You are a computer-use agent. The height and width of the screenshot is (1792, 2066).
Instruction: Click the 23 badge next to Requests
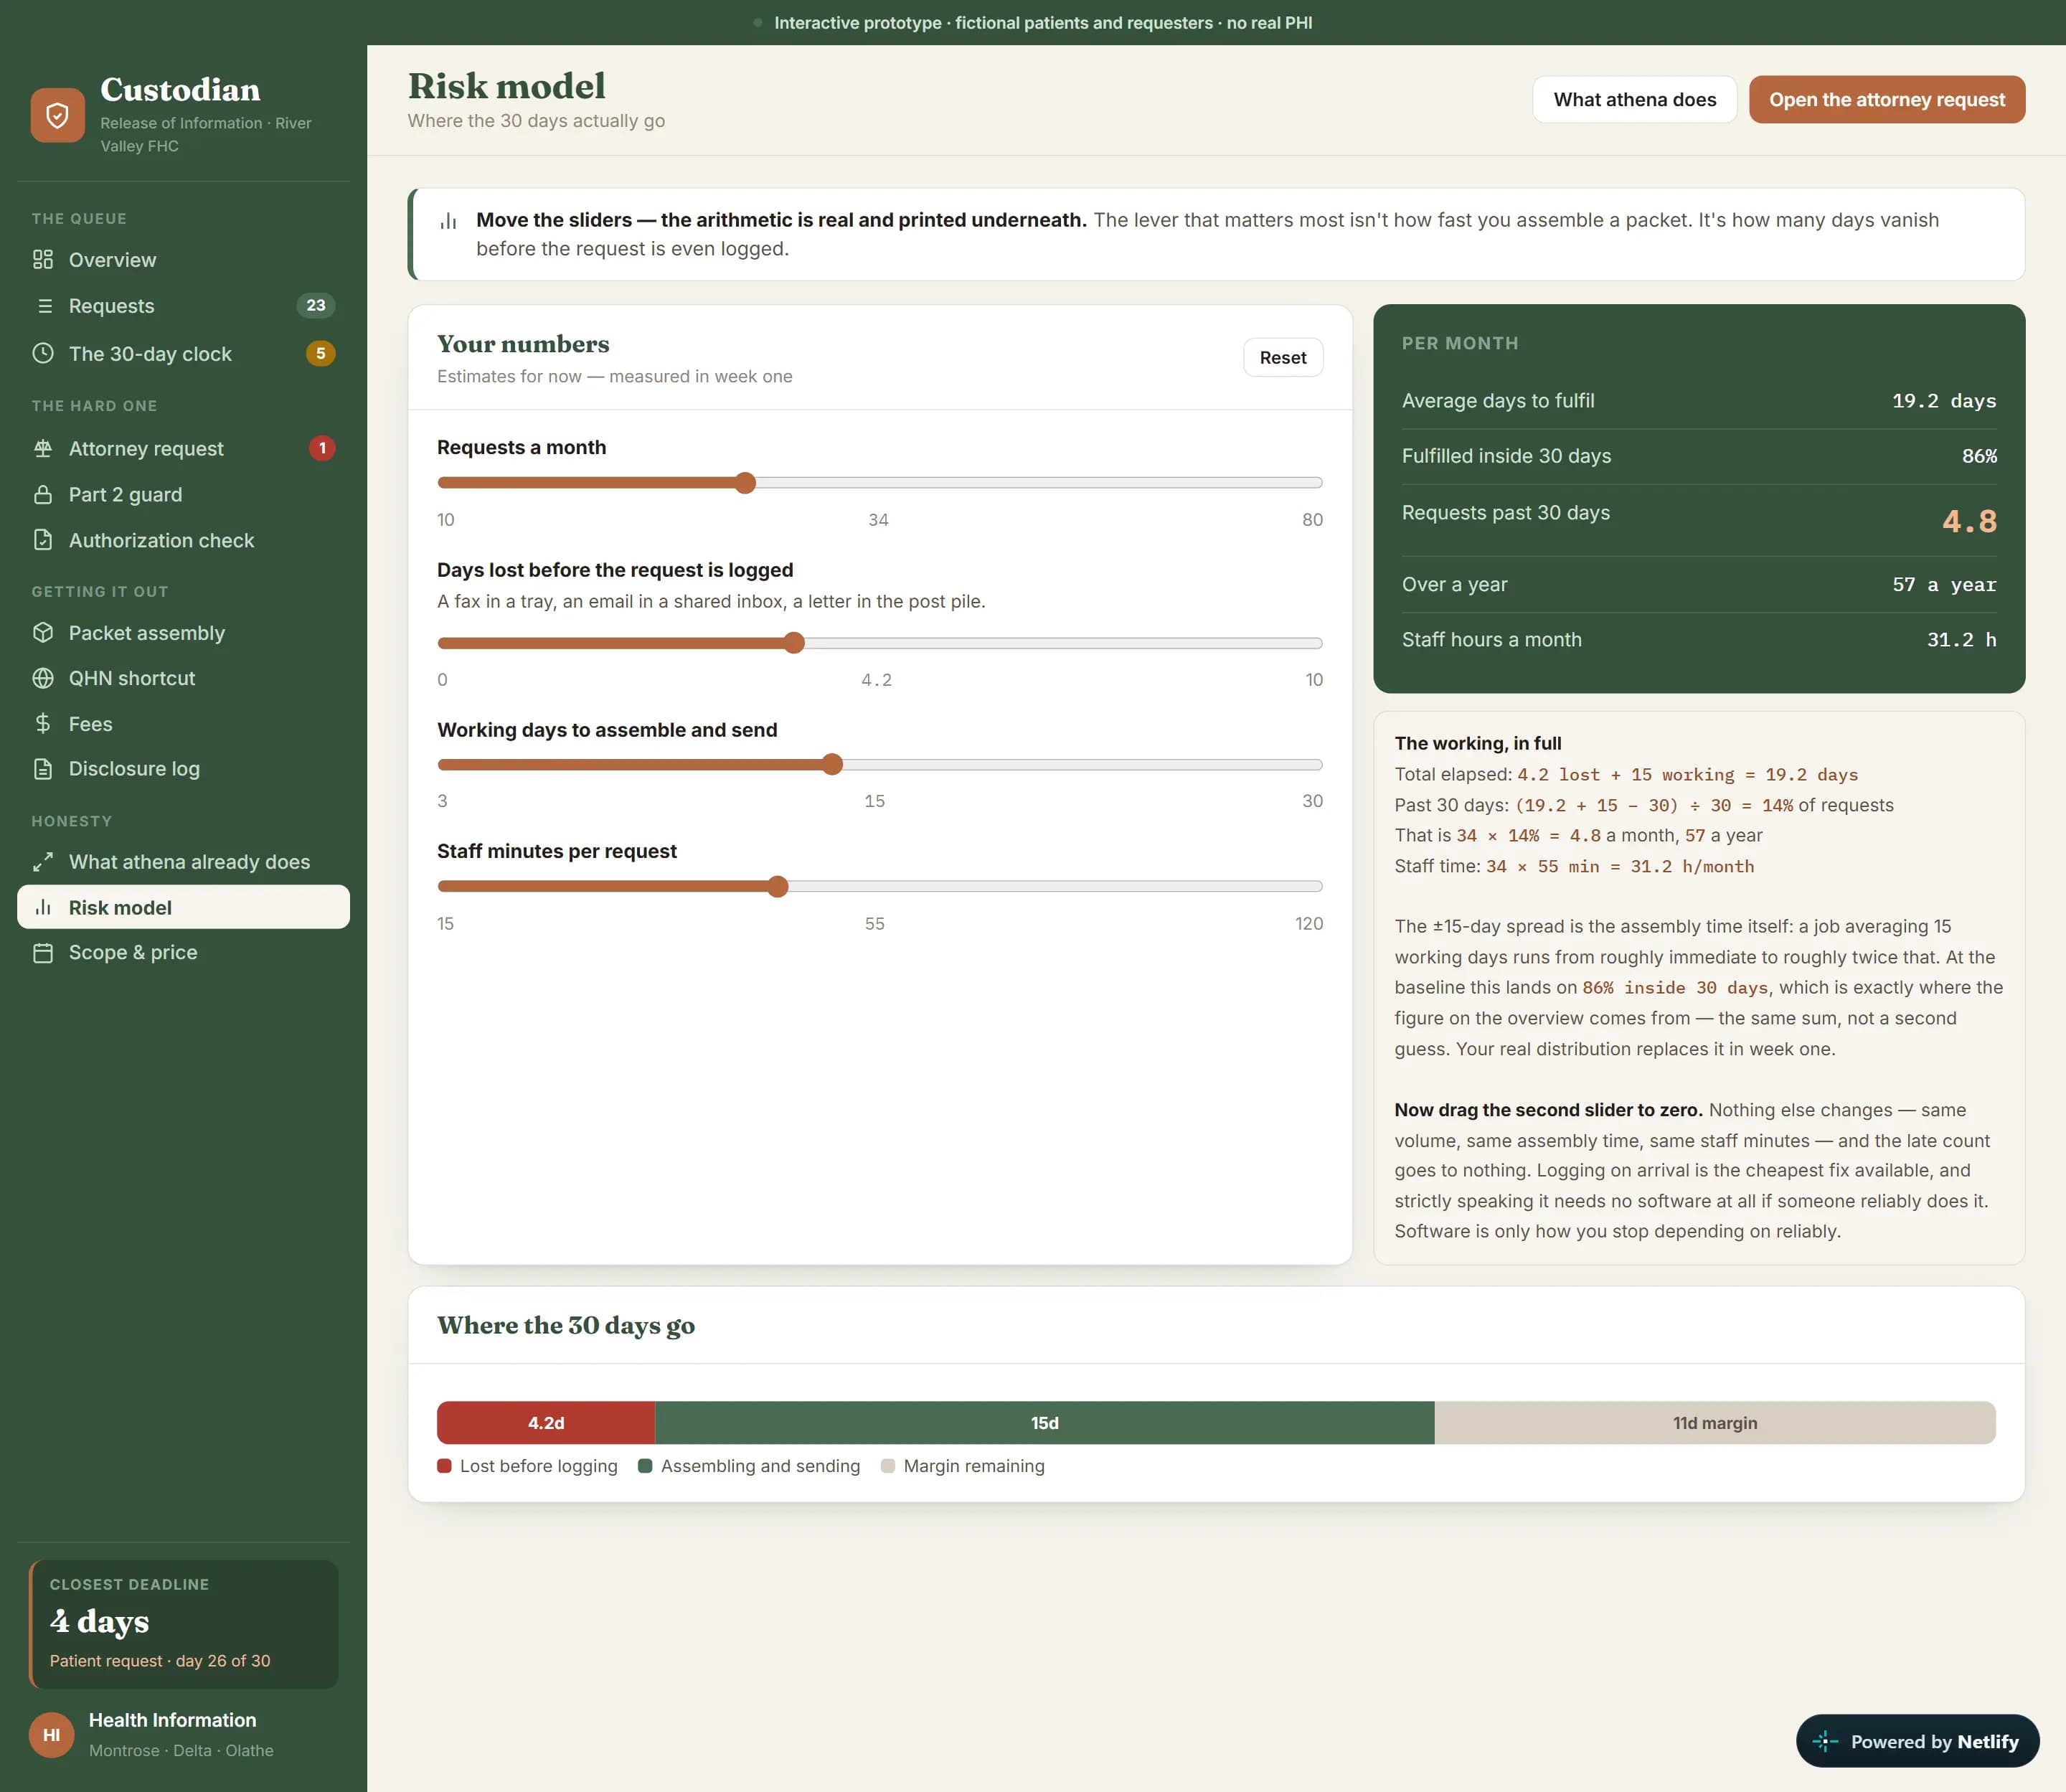316,306
